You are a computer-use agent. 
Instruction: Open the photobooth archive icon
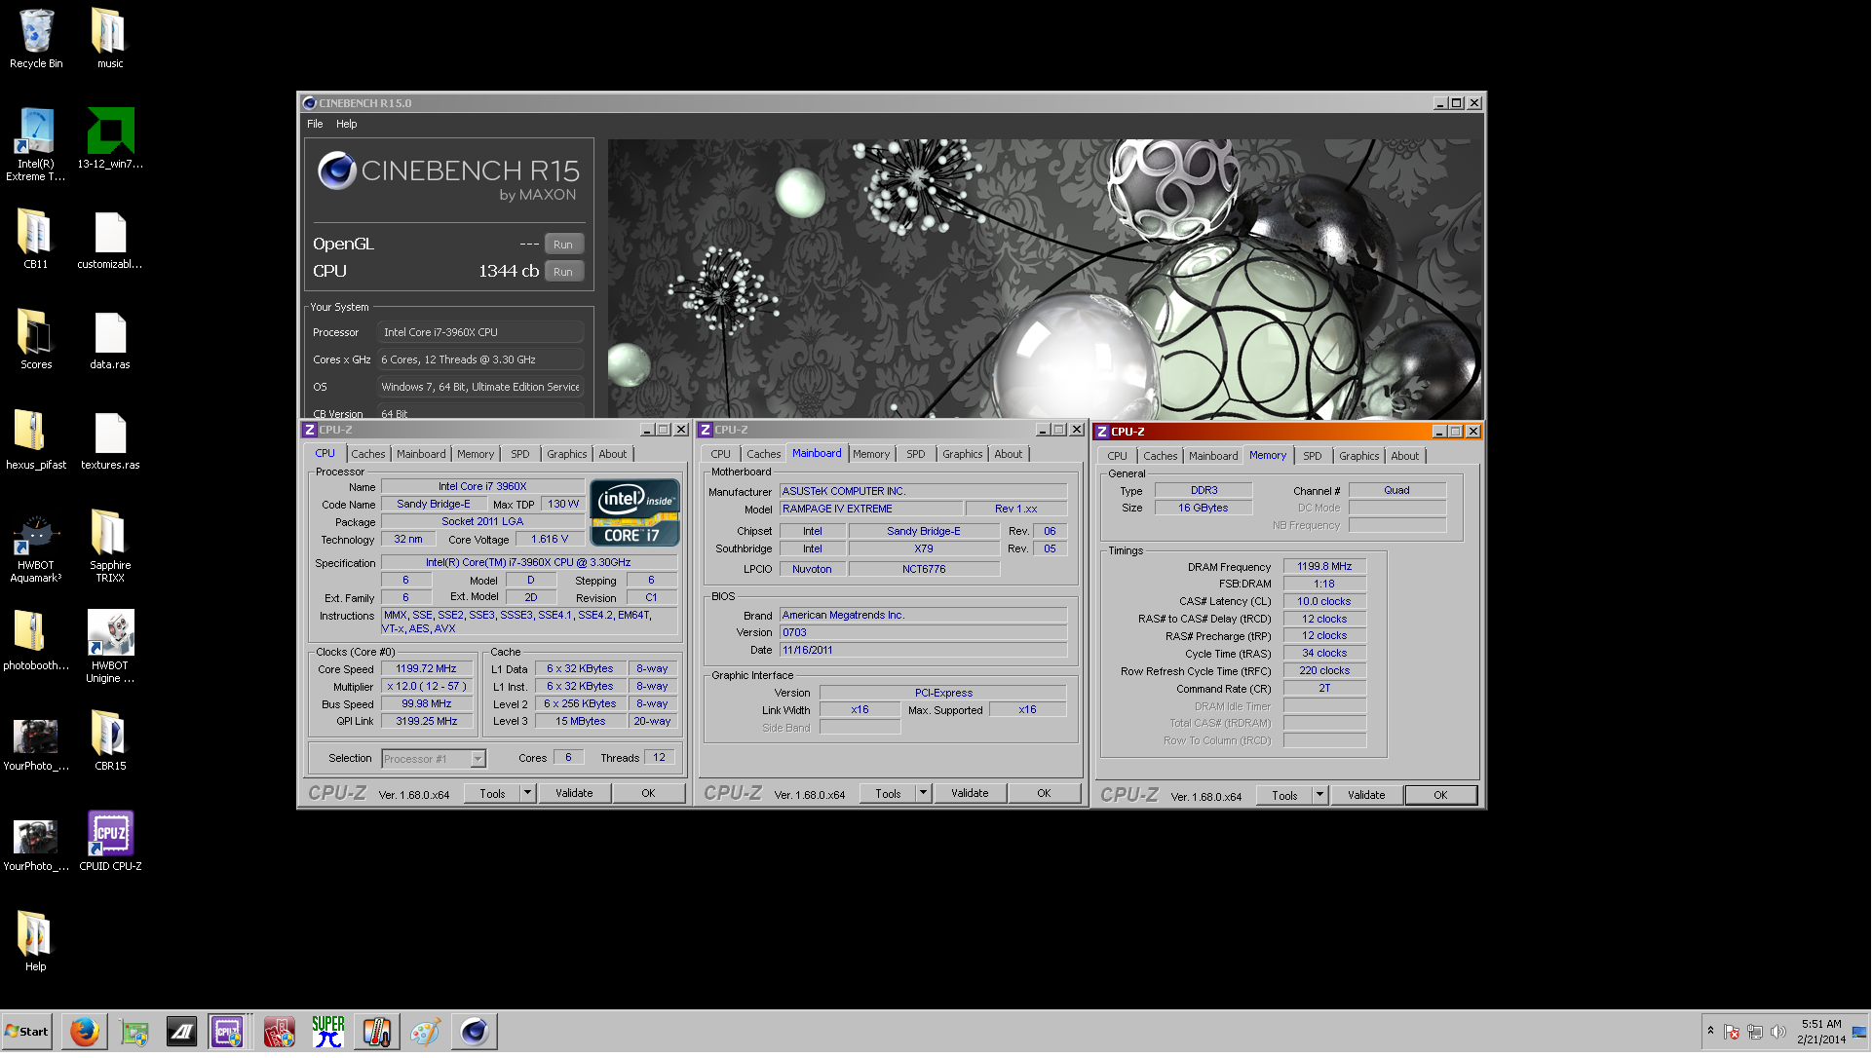coord(36,640)
